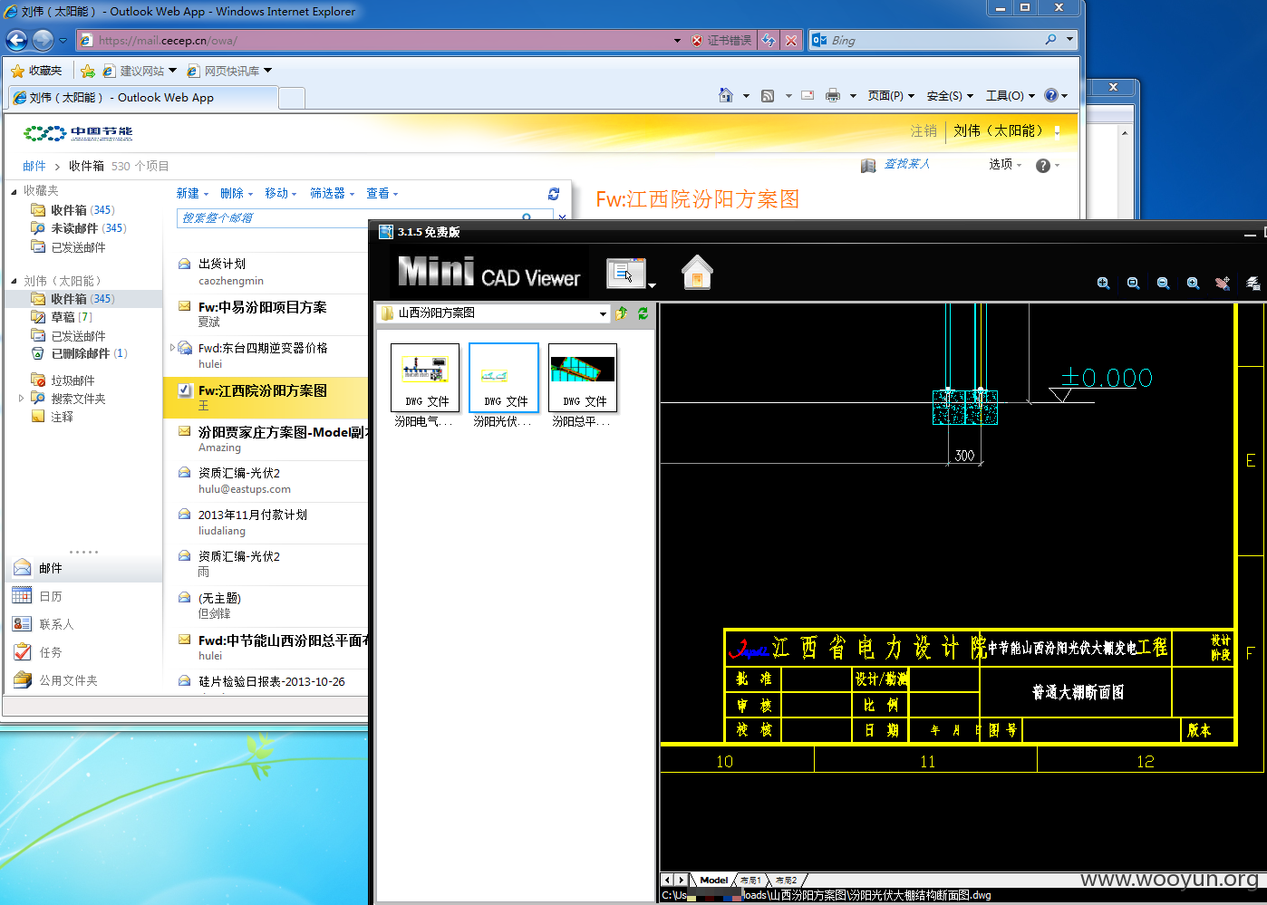Switch to the 布局1 layout tab

pos(750,881)
